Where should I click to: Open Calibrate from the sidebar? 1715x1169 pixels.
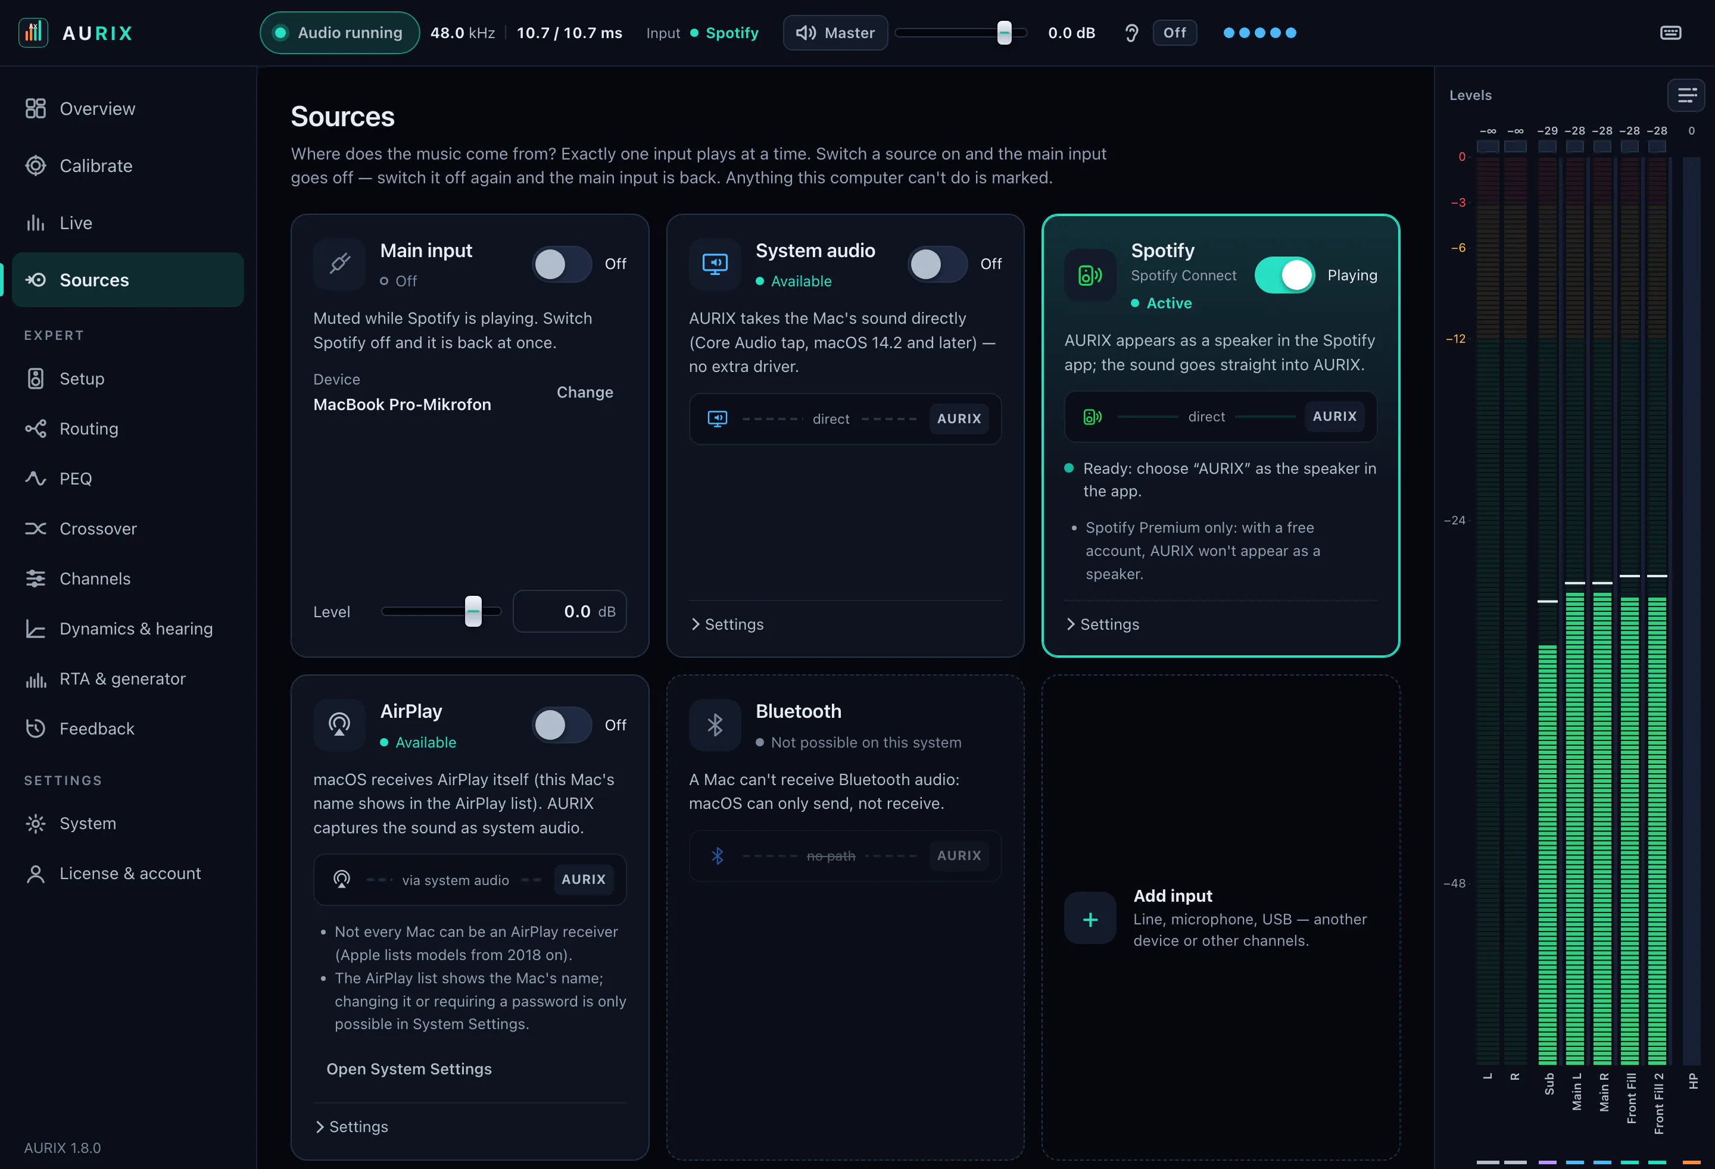click(x=127, y=166)
